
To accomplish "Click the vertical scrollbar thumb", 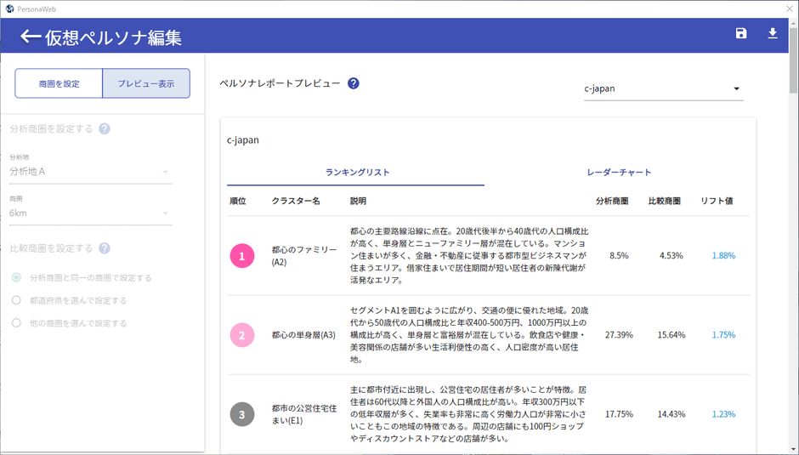I will tap(793, 61).
